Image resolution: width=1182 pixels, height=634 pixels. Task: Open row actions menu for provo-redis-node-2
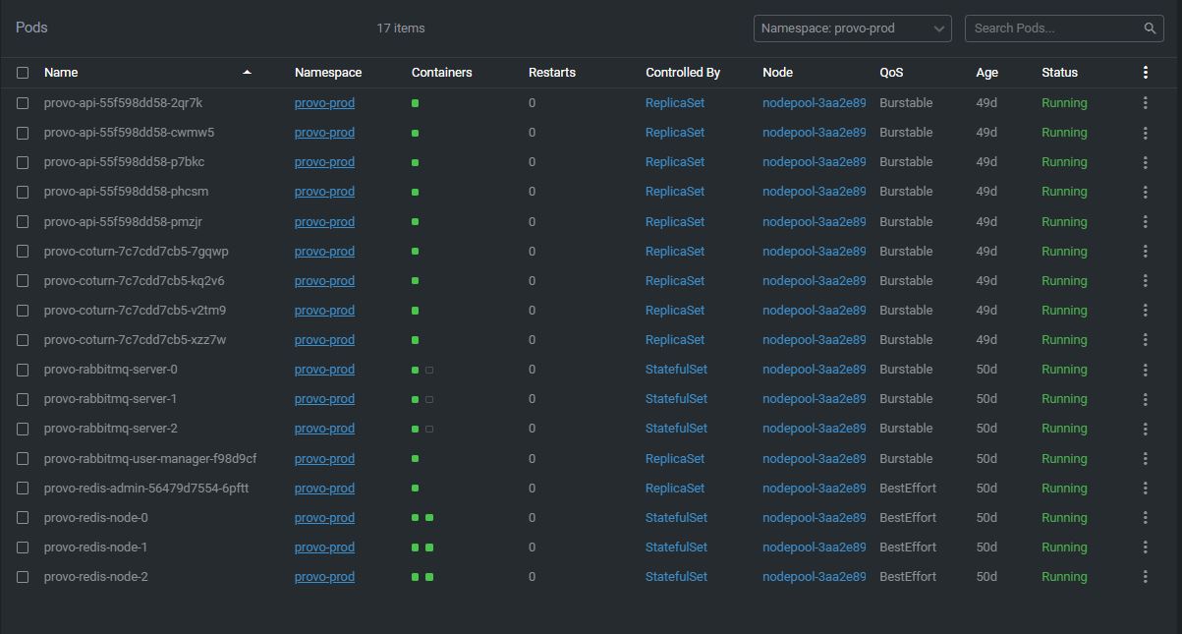coord(1145,577)
